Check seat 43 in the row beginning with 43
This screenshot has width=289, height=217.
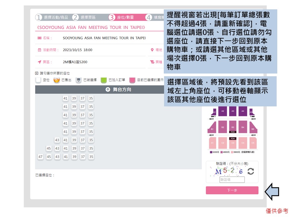click(57, 140)
